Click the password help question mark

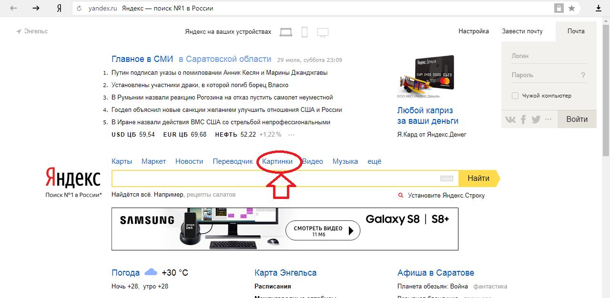tap(583, 75)
